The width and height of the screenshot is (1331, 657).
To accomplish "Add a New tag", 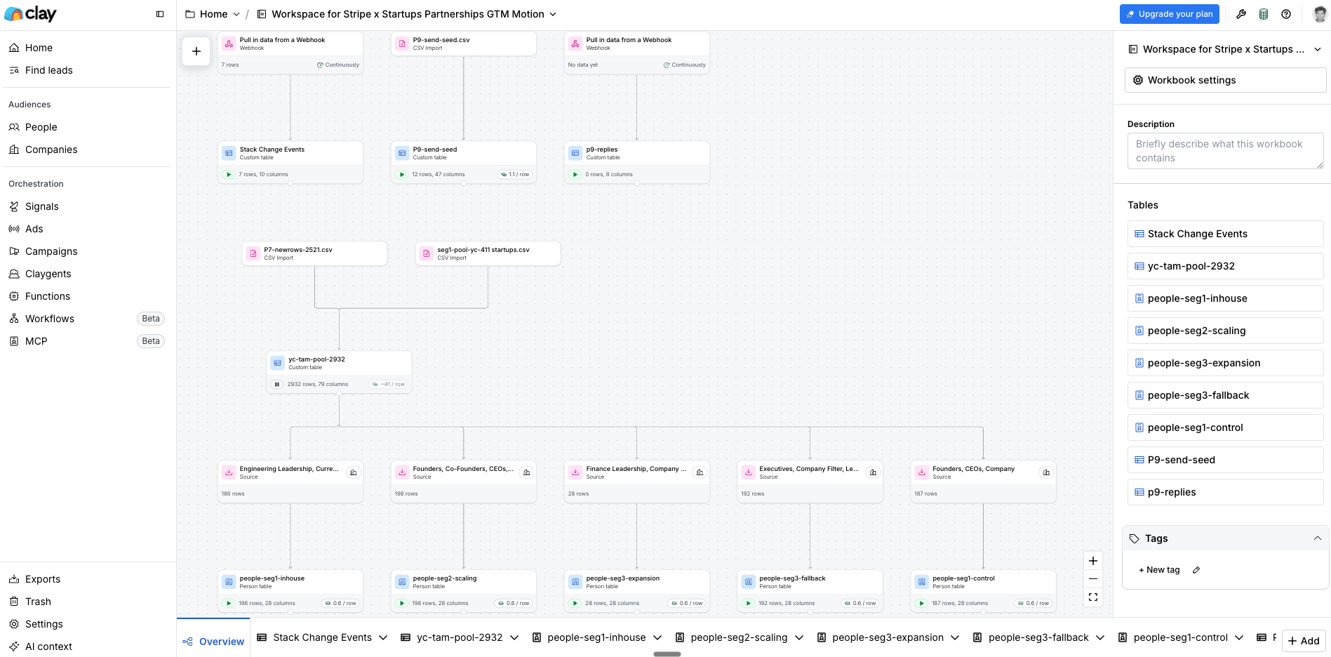I will click(1159, 570).
